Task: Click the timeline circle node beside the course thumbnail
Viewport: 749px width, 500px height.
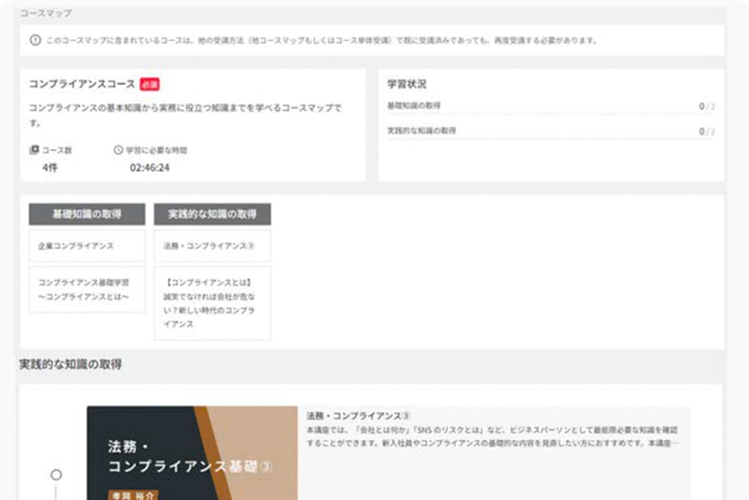Action: click(x=55, y=473)
